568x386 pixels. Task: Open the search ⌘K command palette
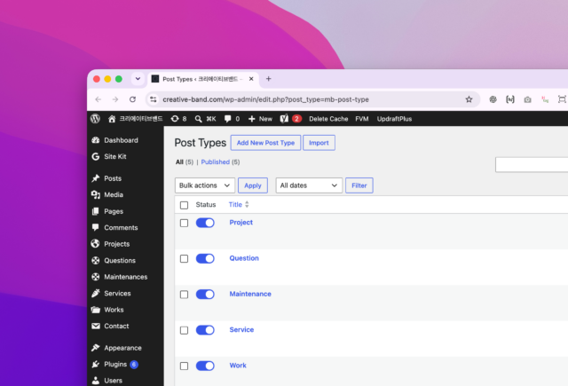[x=205, y=119]
